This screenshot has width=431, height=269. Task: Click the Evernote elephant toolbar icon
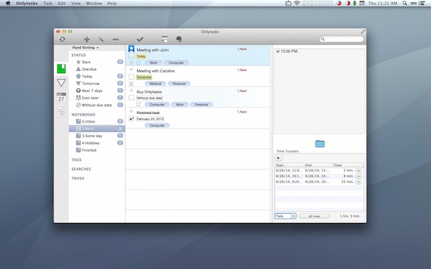179,39
